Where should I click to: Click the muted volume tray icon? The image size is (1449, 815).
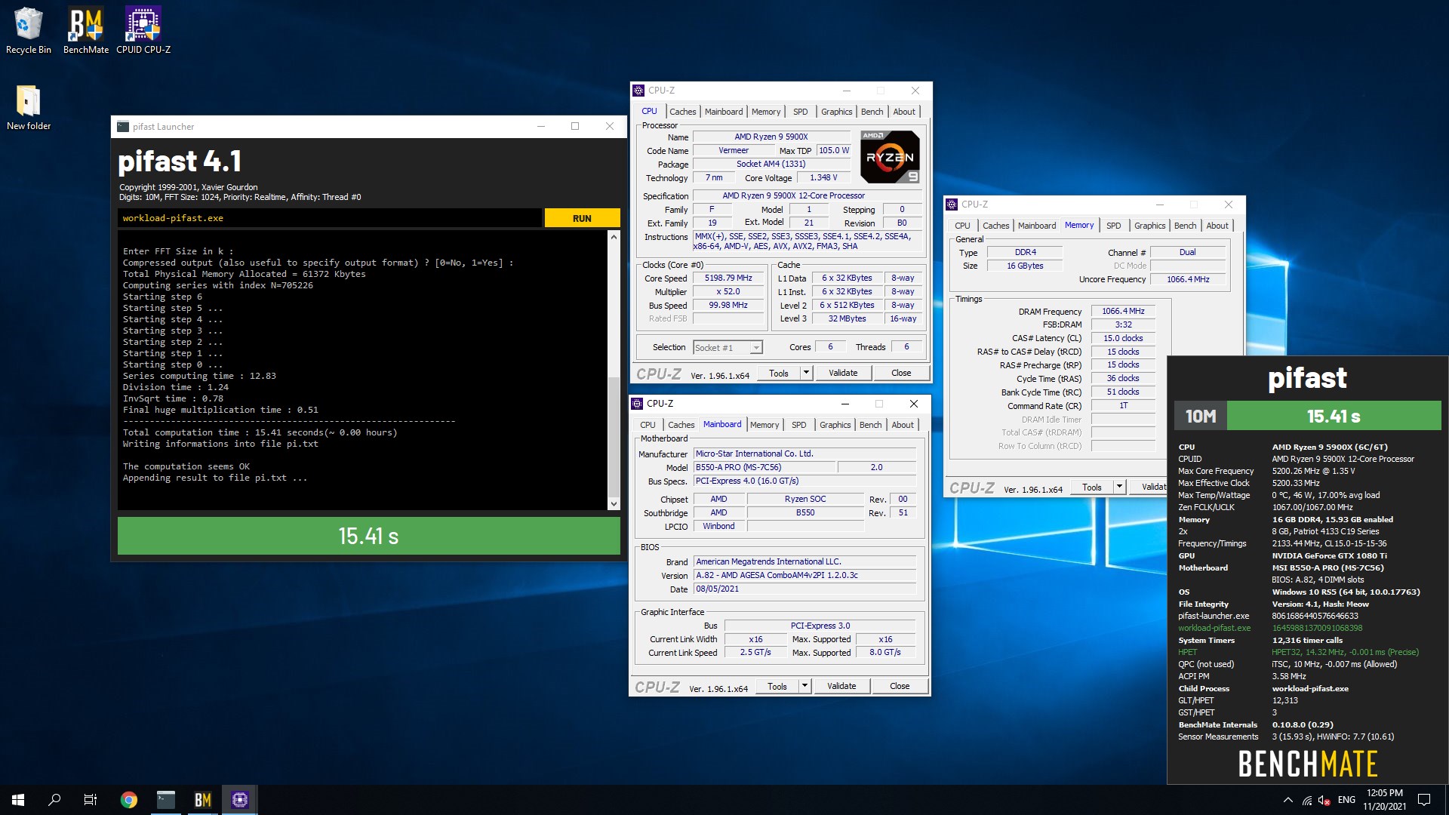(1324, 800)
